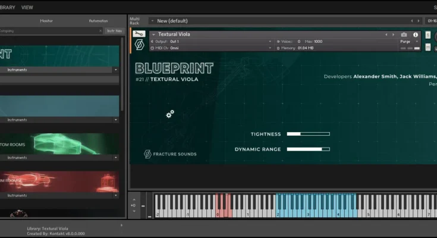
Task: Switch to the Automation tab
Action: click(x=98, y=21)
